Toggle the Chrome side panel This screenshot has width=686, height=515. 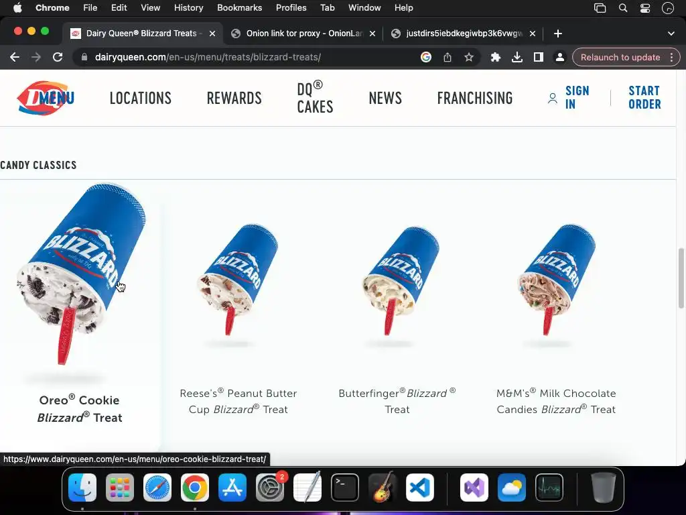click(539, 57)
